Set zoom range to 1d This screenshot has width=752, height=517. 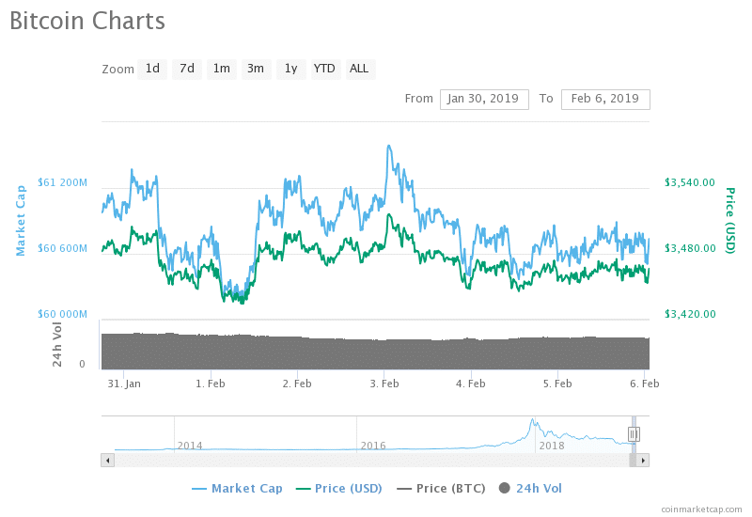coord(152,69)
